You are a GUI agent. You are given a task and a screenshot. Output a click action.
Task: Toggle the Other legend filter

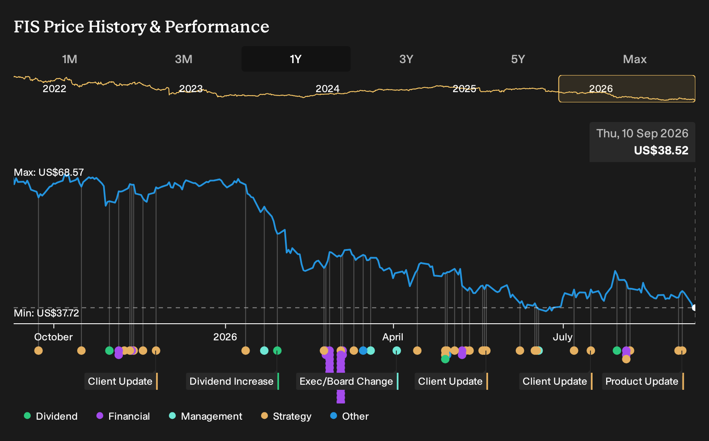(349, 416)
